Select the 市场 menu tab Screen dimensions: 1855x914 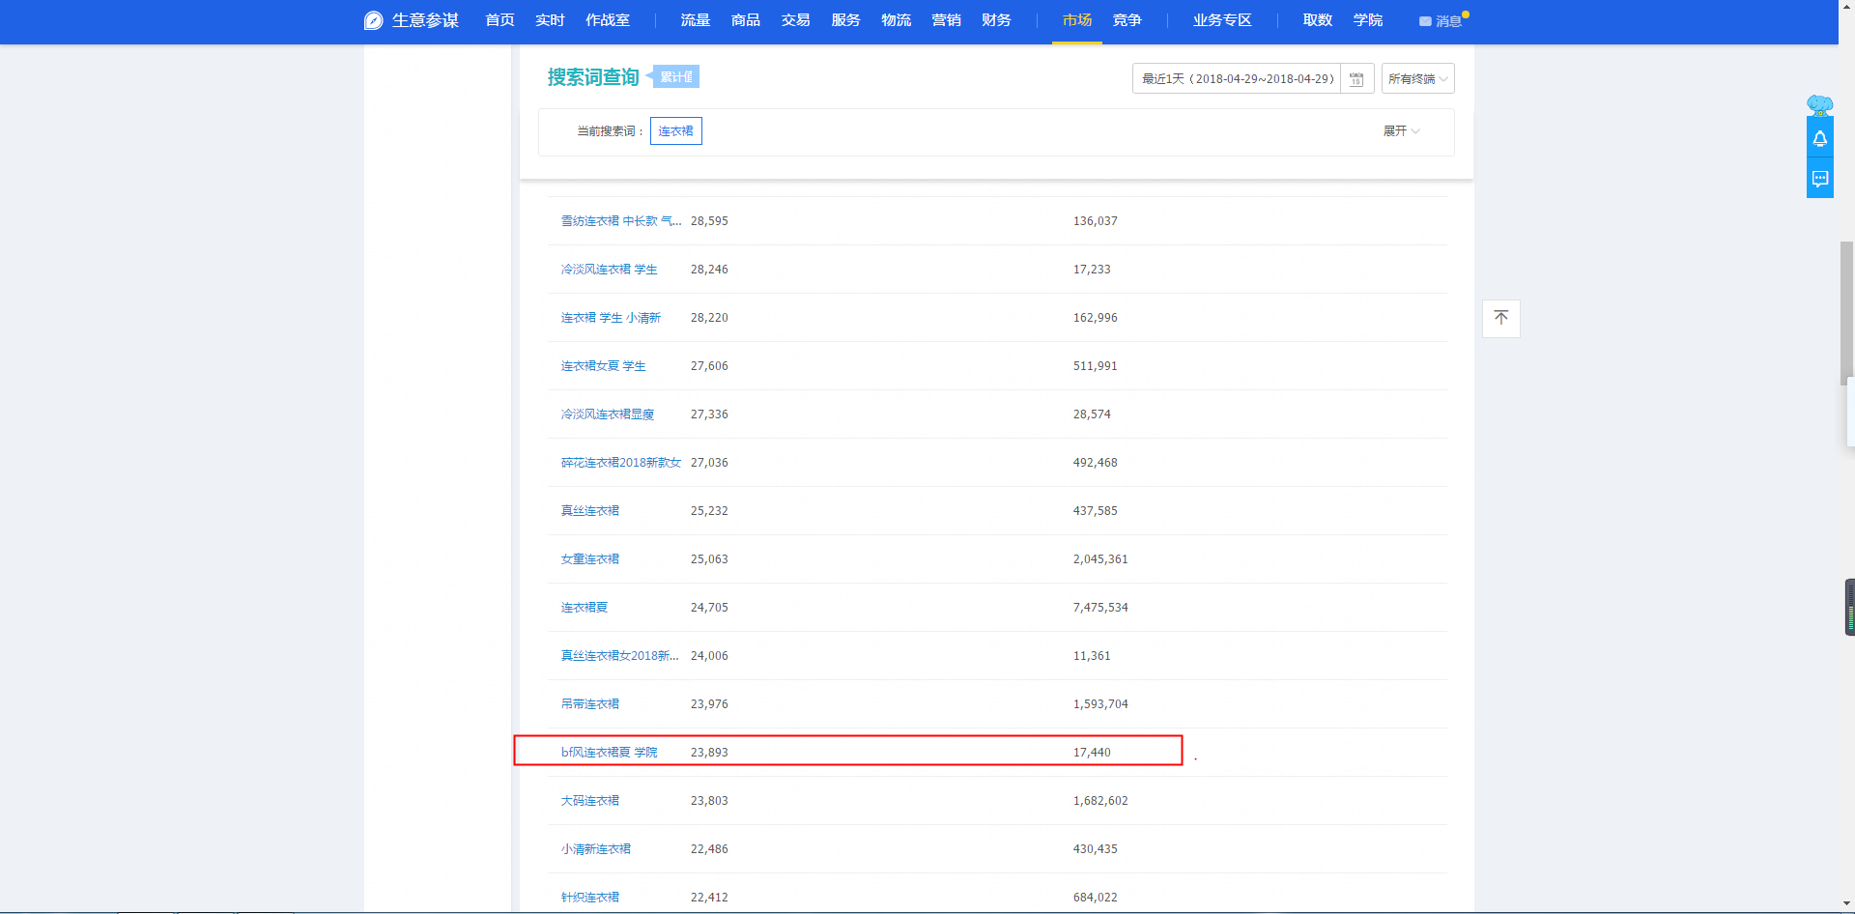coord(1077,20)
